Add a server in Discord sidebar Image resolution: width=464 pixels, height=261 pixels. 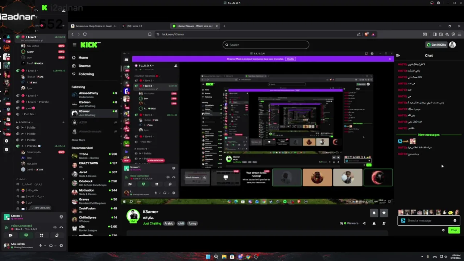pos(7,141)
